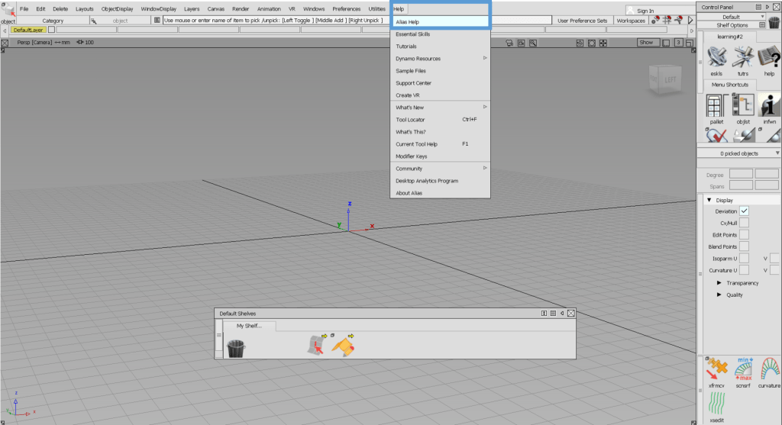Select the scnsrf min/max surface tool
Image resolution: width=782 pixels, height=425 pixels.
pyautogui.click(x=743, y=369)
